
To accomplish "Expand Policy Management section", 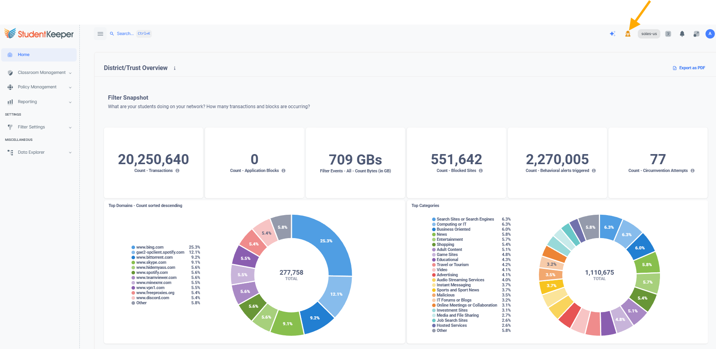I will point(39,87).
